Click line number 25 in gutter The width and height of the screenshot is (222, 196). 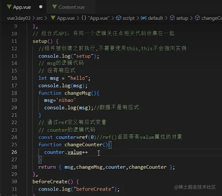pyautogui.click(x=14, y=144)
